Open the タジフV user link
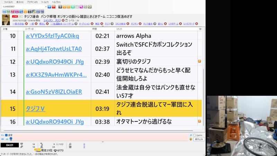 pos(35,109)
